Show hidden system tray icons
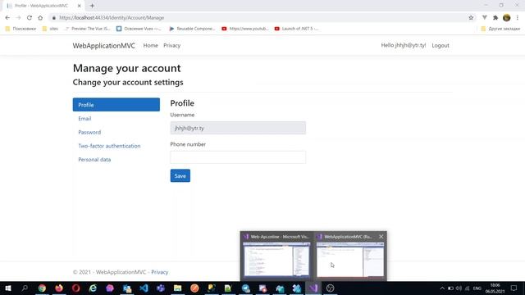The width and height of the screenshot is (525, 295). coord(442,288)
